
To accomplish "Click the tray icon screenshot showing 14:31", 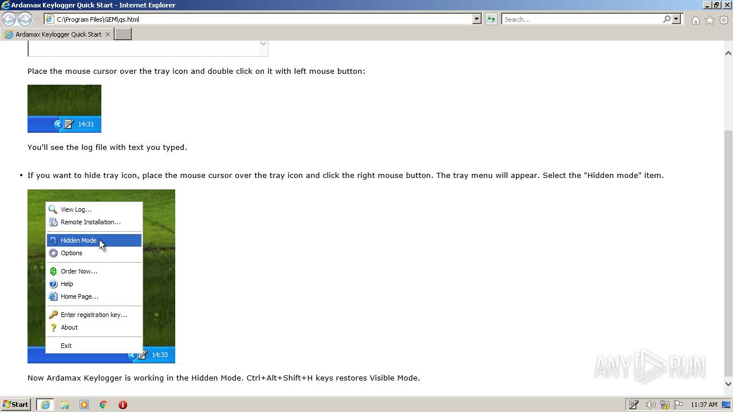I will [64, 109].
